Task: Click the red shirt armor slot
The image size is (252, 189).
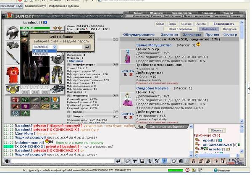Action: [x=13, y=75]
